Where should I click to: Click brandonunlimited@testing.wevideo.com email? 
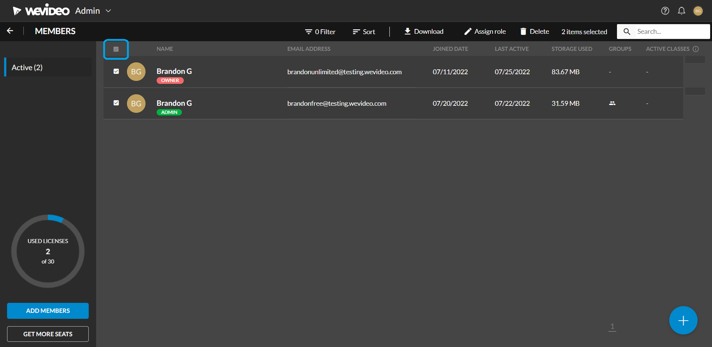click(x=344, y=72)
